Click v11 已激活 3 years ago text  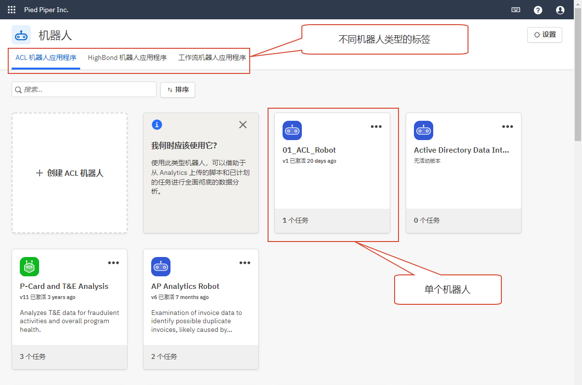[47, 297]
